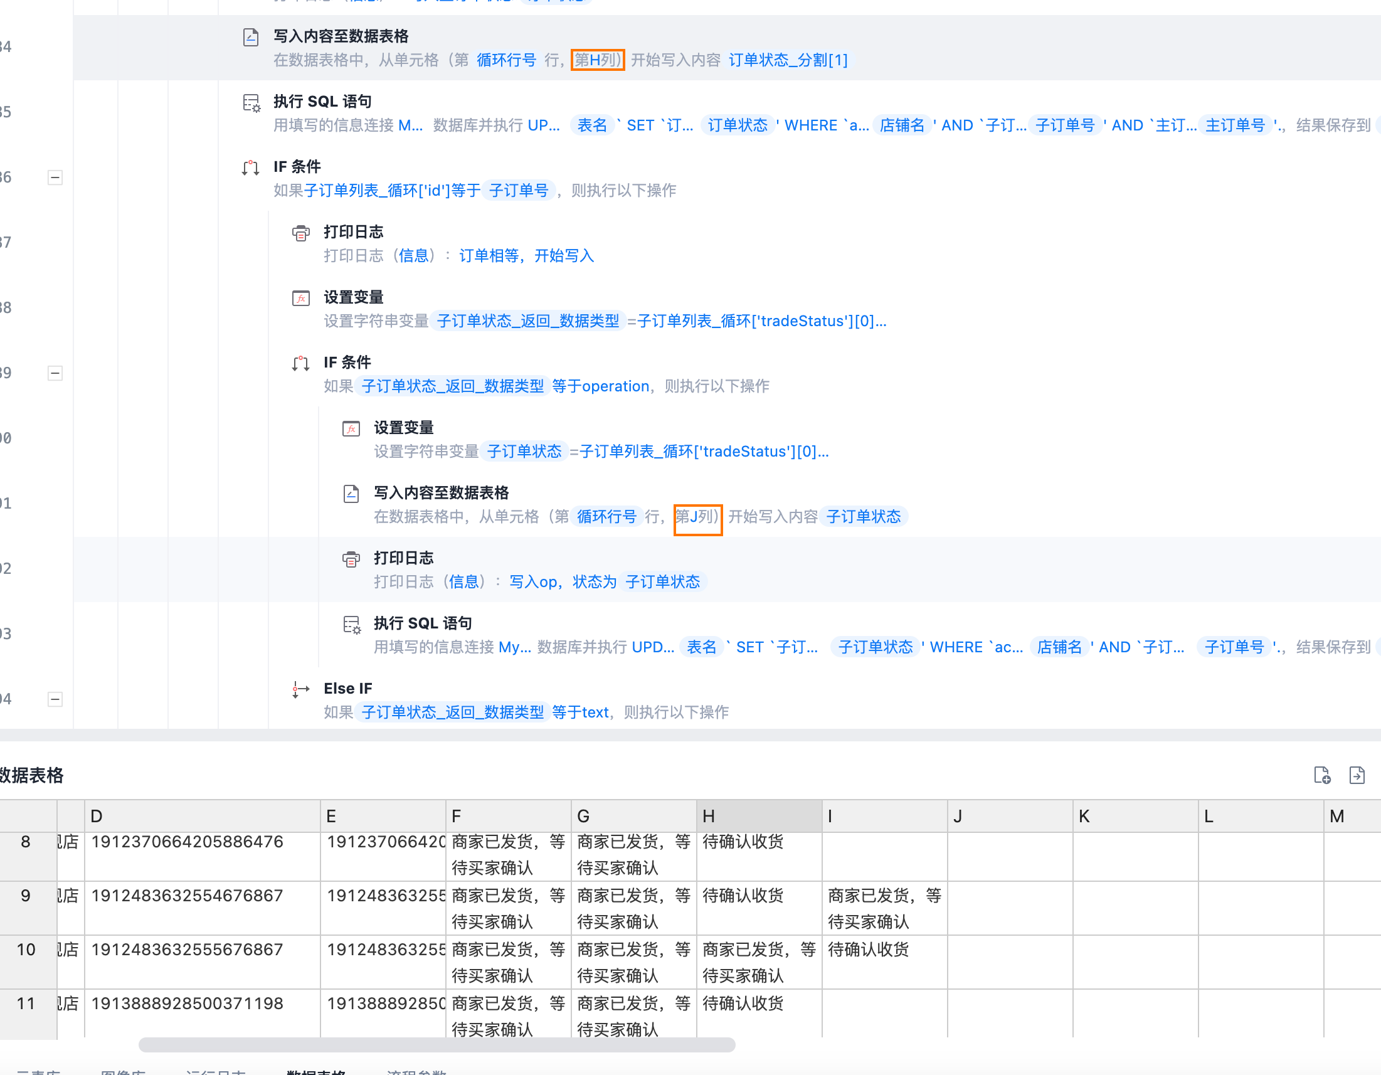Click the IF 条件 icon for 子订单列表_循环['id']
The width and height of the screenshot is (1381, 1075).
tap(250, 167)
